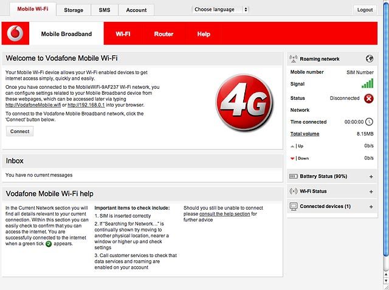
Task: Click the Up speed value 0b/s
Action: point(369,146)
